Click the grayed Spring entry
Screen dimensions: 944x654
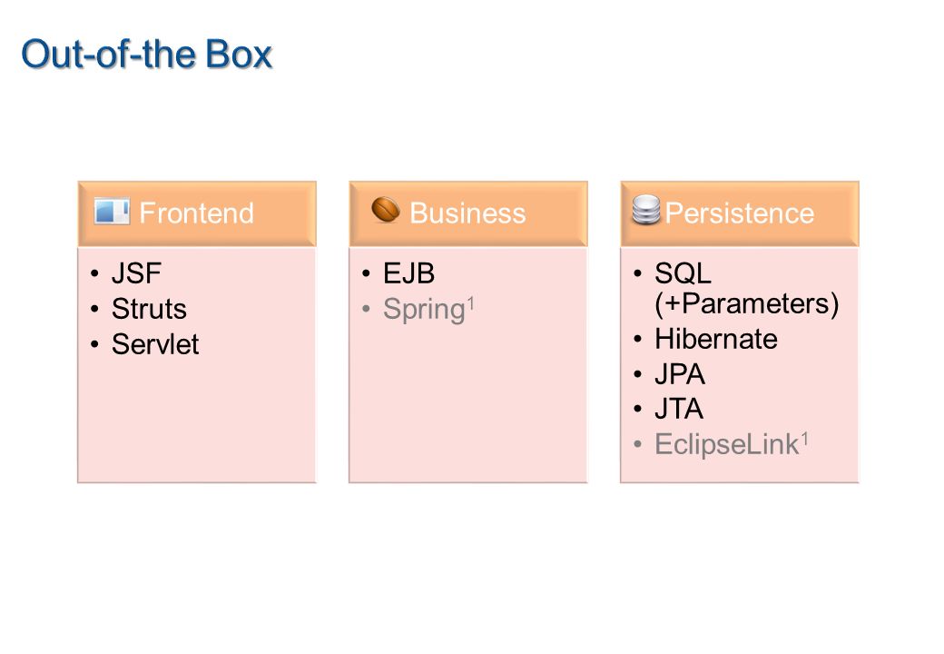point(424,310)
